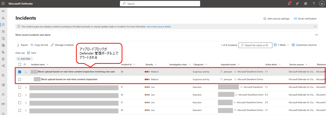
Task: Click jane.eyre in incident 38 row
Action: pyautogui.click(x=228, y=72)
